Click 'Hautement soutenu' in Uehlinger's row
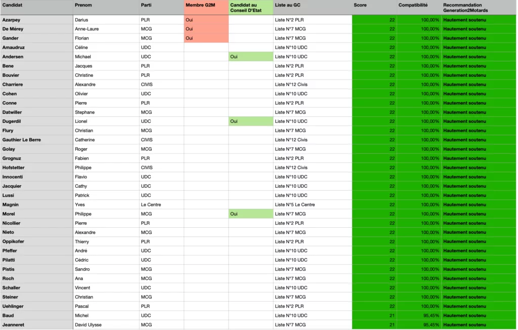The width and height of the screenshot is (518, 330). 464,306
